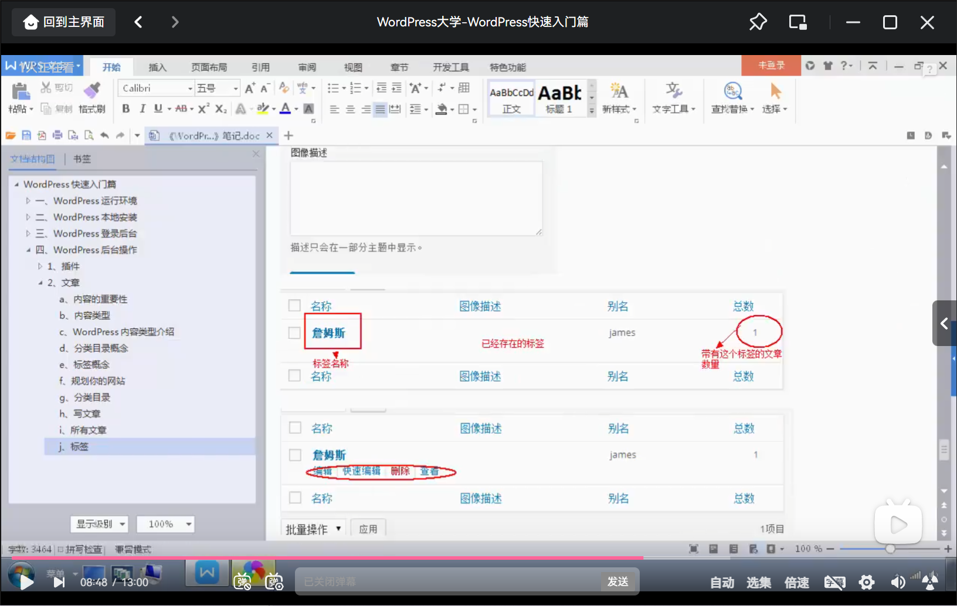Align text to the left

(334, 109)
